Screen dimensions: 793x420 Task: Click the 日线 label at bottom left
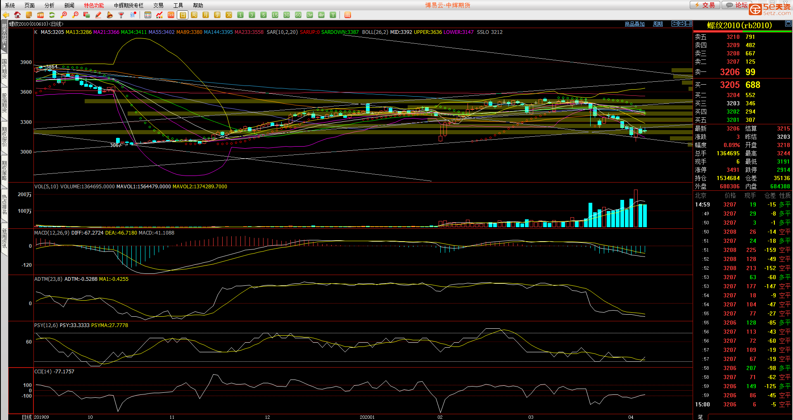[26, 417]
